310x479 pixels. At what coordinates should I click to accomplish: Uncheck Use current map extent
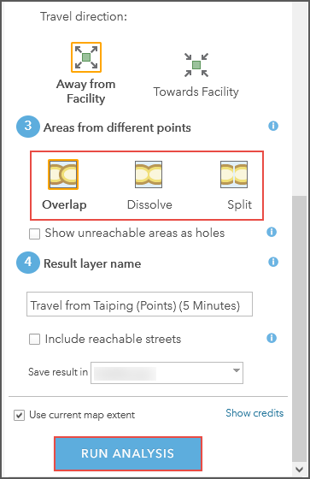point(20,416)
